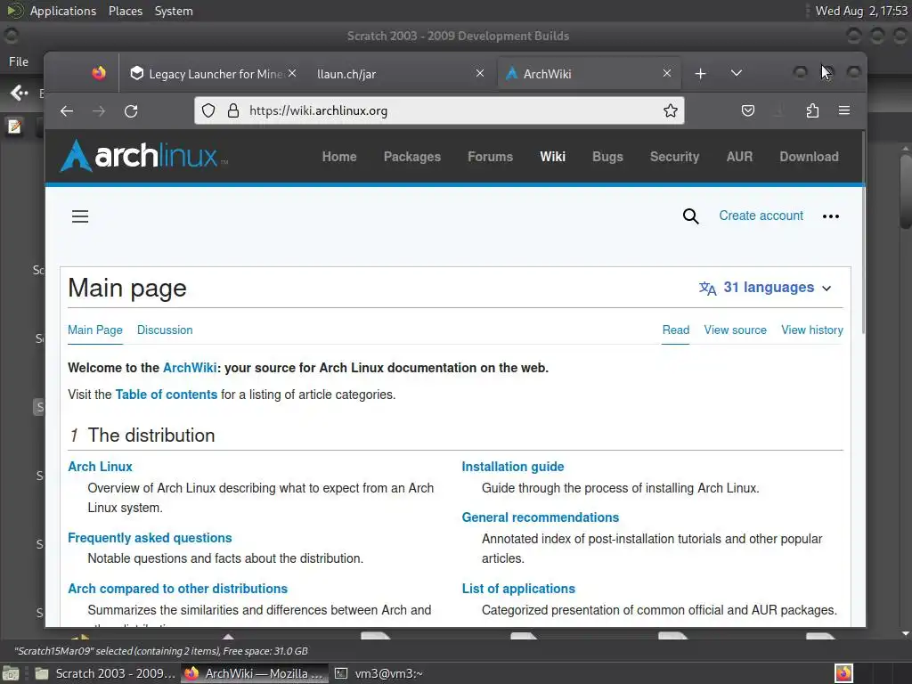
Task: Open Firefox application hamburger menu
Action: pyautogui.click(x=844, y=110)
